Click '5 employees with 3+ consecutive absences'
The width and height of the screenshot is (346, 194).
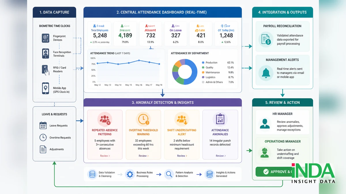(x=105, y=145)
